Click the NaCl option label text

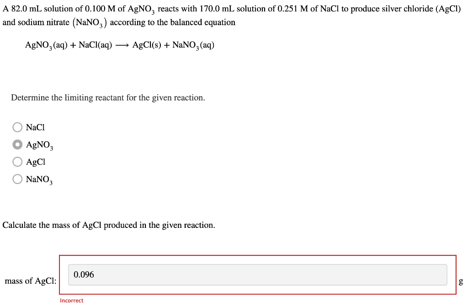pos(35,127)
